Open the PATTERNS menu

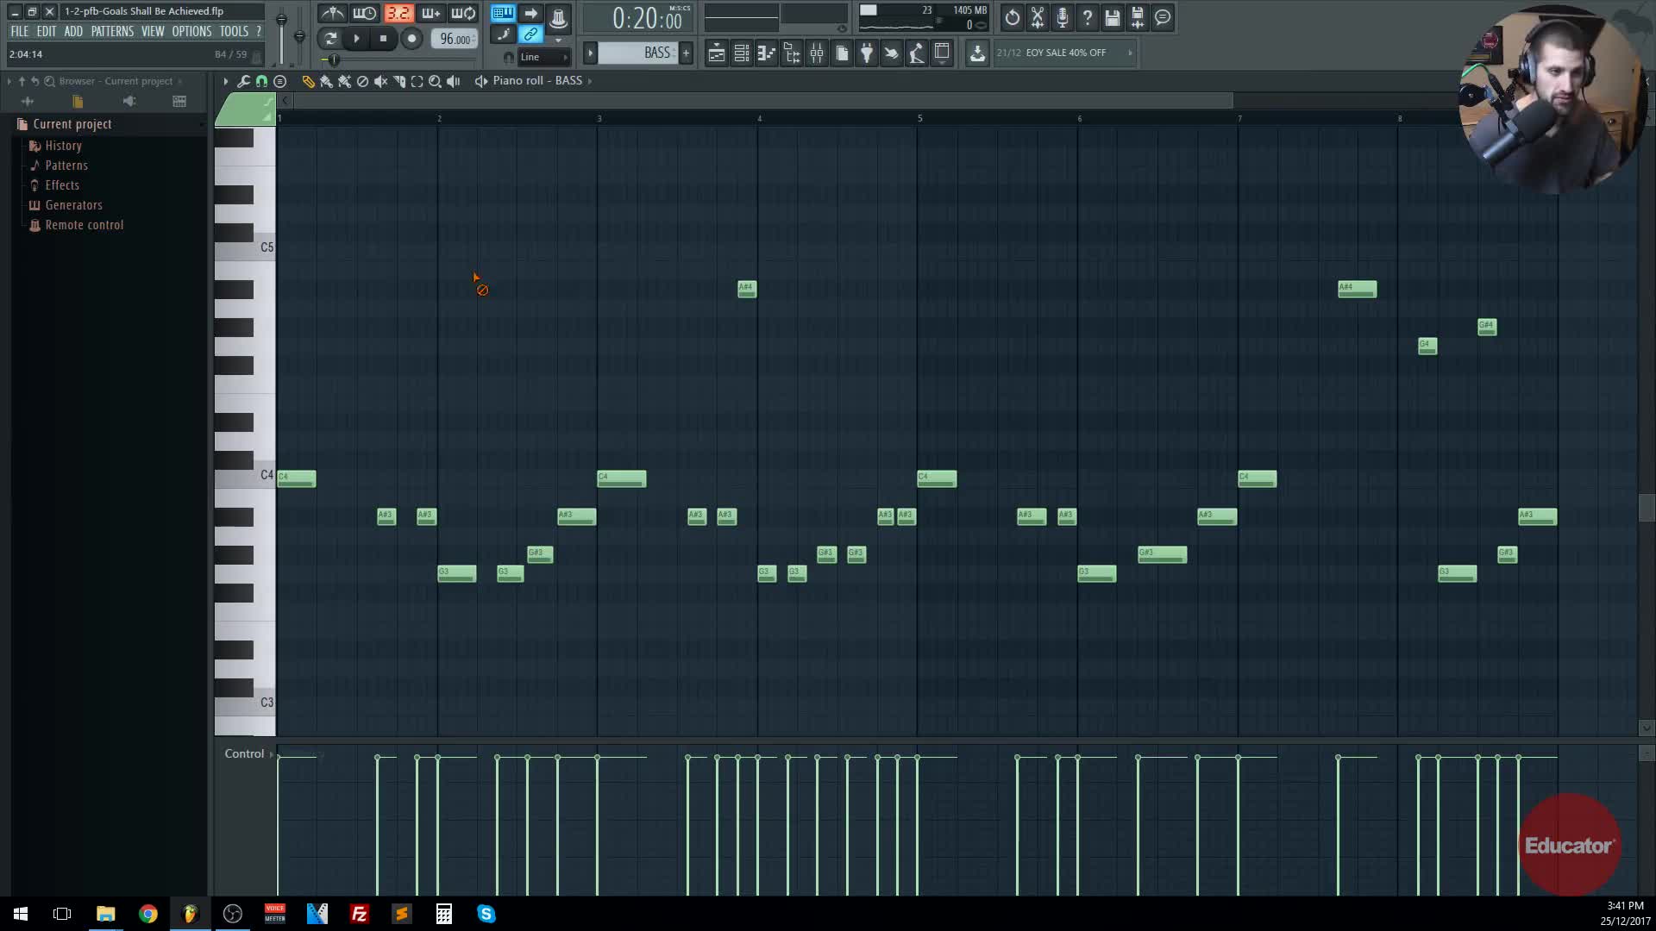coord(112,31)
